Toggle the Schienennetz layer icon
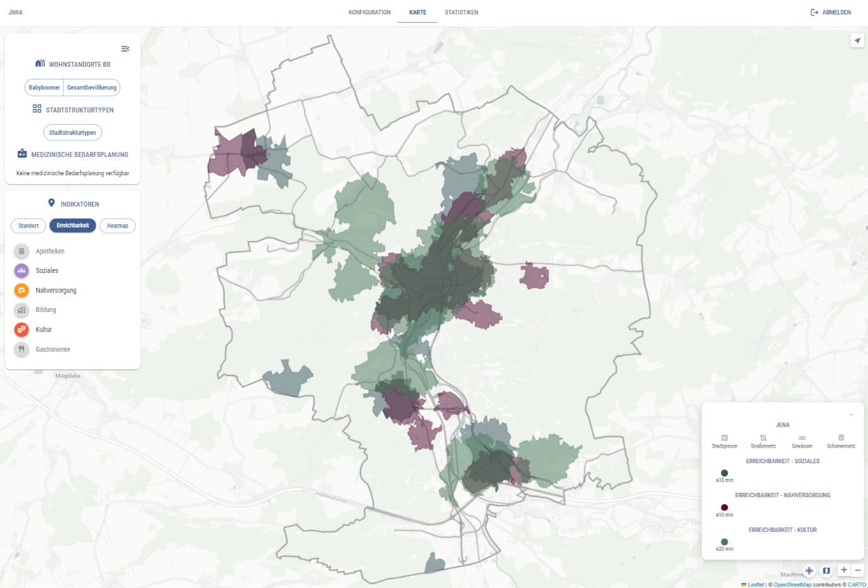Viewport: 868px width, 588px height. pos(841,438)
